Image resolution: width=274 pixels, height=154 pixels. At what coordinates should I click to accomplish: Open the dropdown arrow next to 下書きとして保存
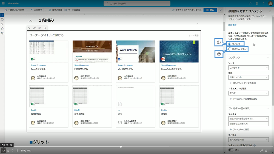[x=27, y=10]
